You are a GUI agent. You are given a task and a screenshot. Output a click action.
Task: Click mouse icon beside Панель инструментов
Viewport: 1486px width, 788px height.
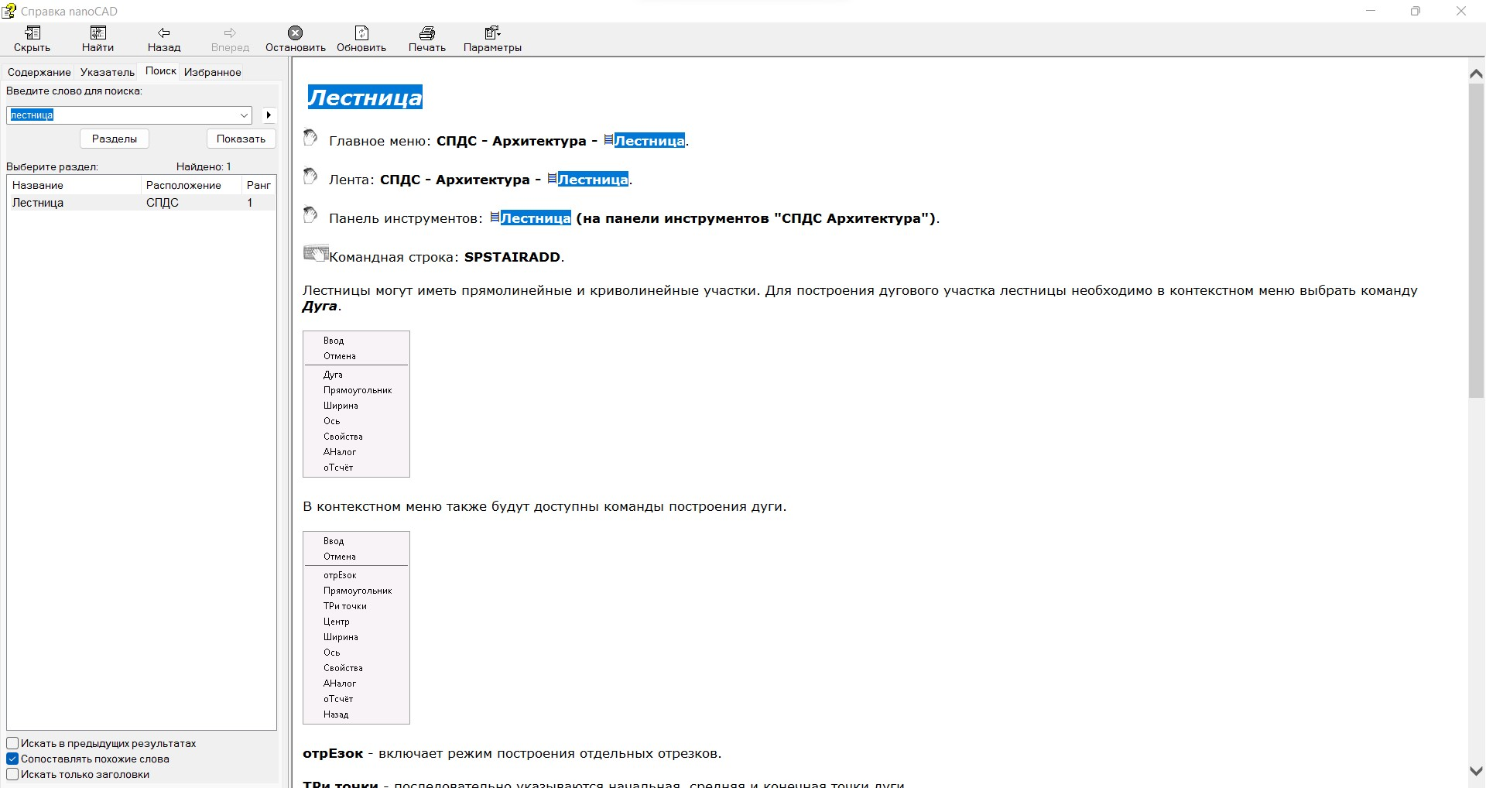click(310, 214)
